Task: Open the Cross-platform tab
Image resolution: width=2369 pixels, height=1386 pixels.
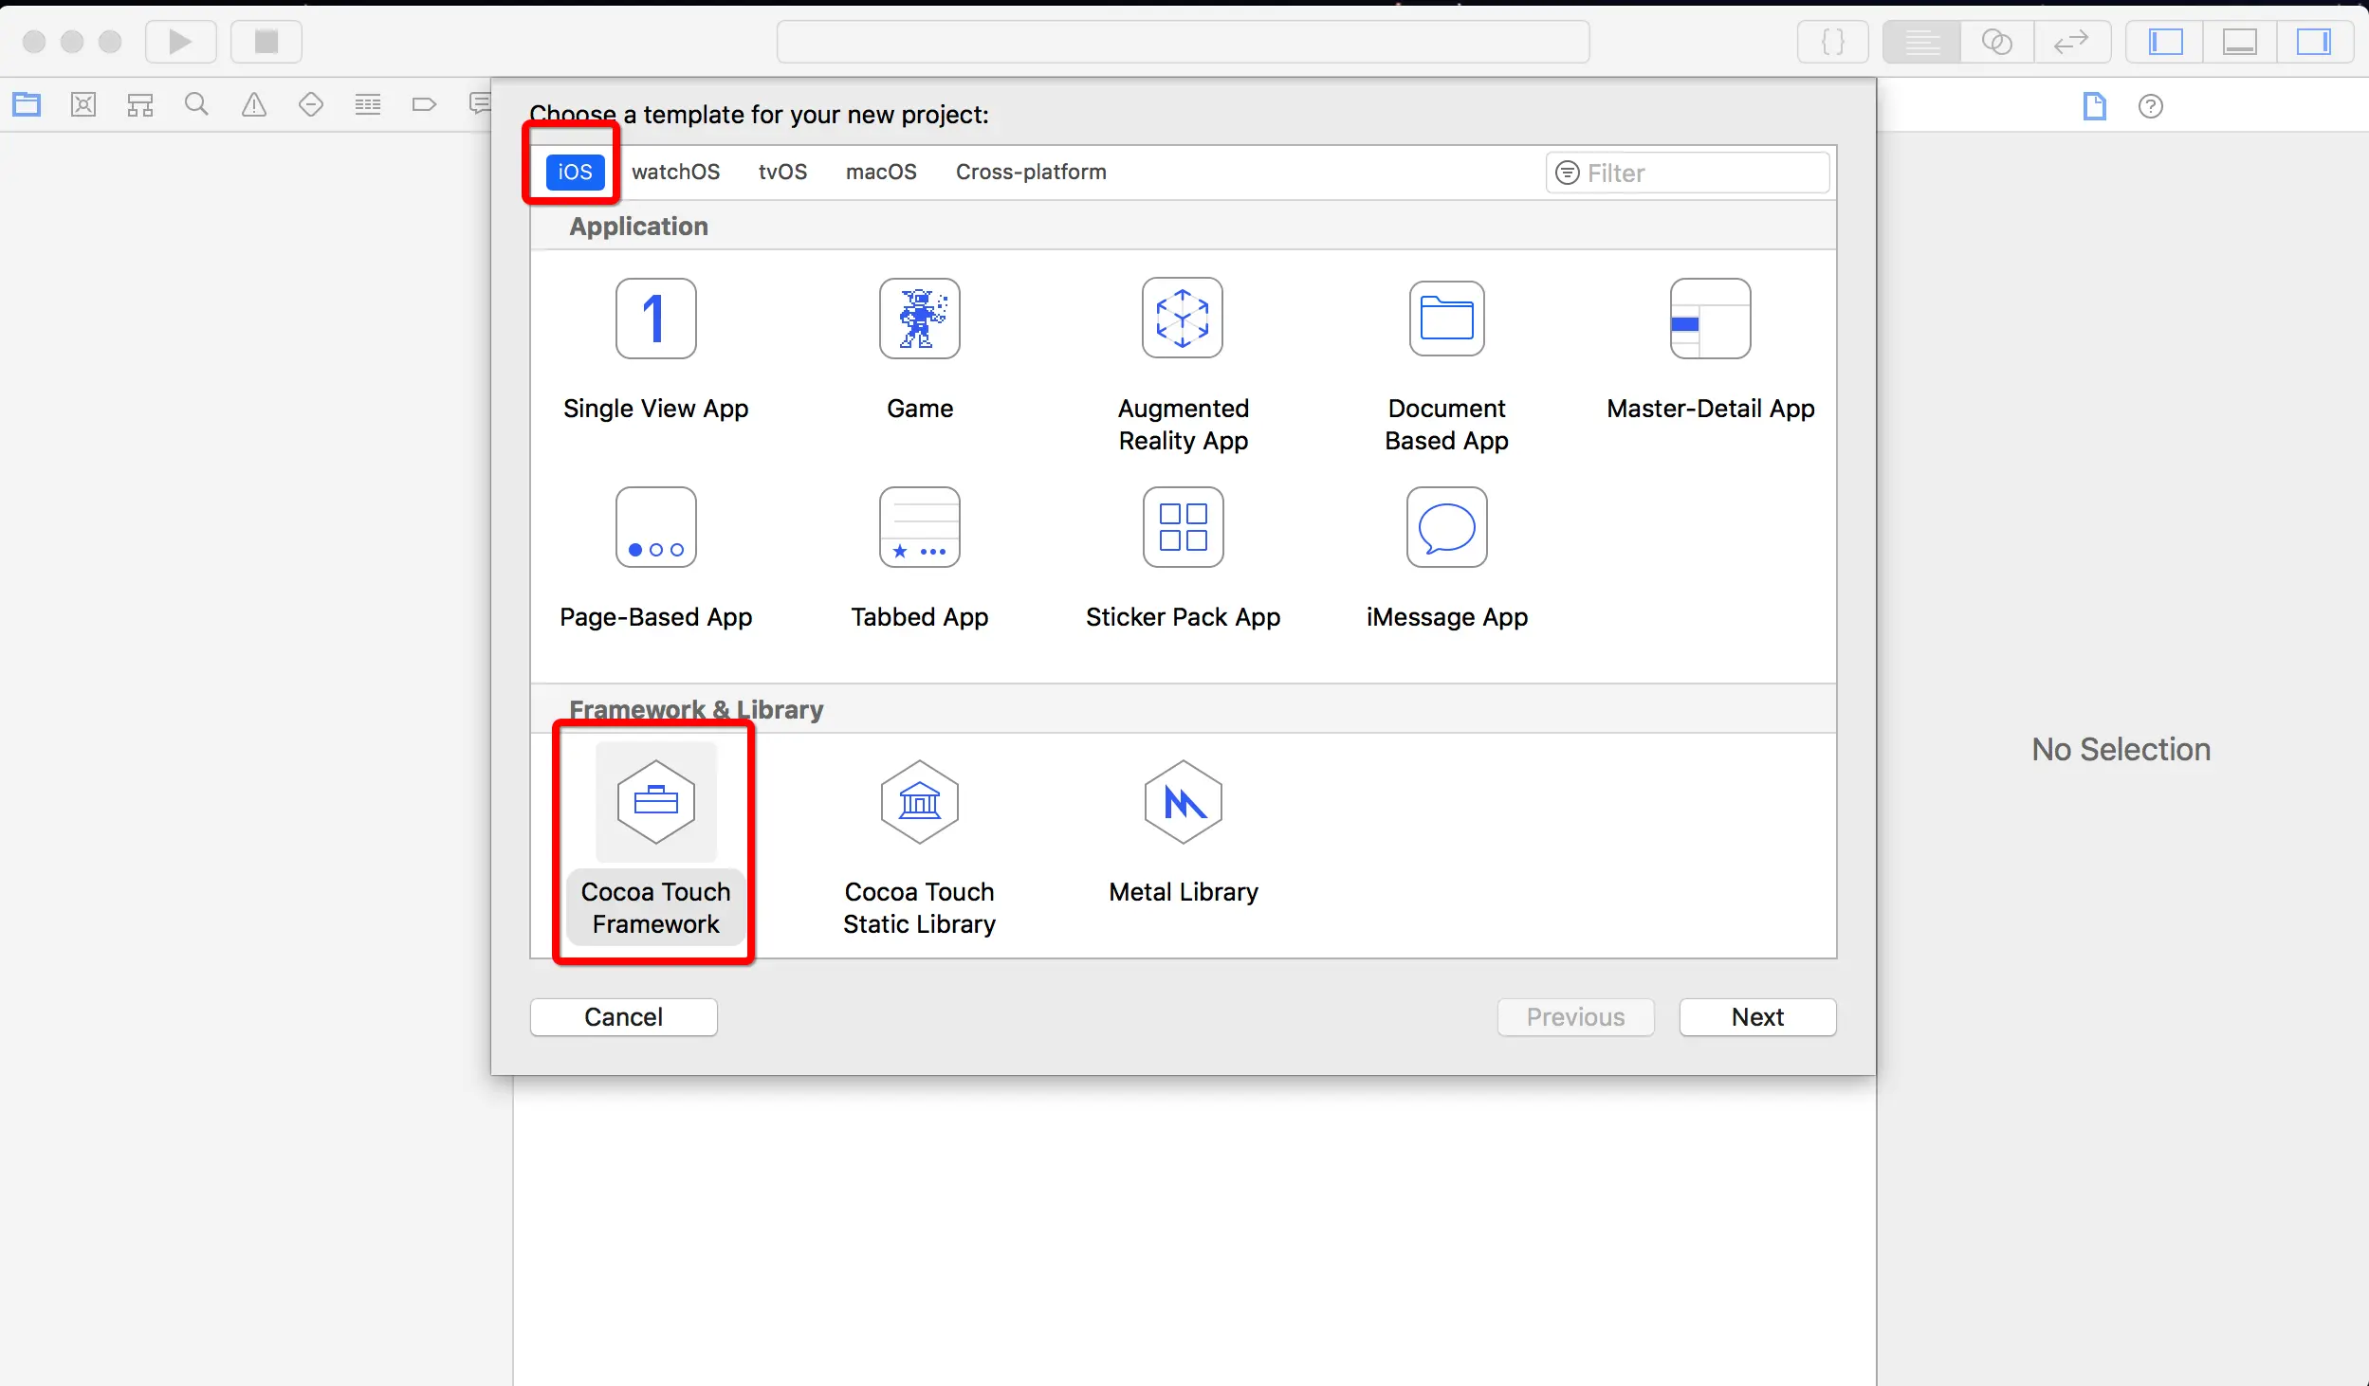Action: click(x=1031, y=172)
